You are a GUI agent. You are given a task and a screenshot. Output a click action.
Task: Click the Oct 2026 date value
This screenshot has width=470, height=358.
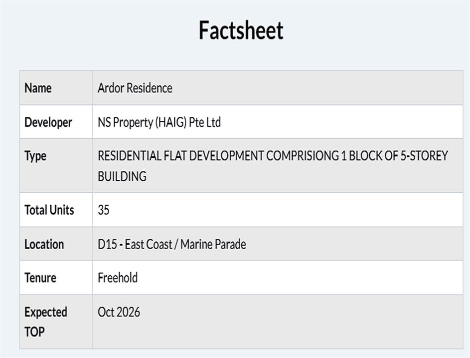click(119, 312)
